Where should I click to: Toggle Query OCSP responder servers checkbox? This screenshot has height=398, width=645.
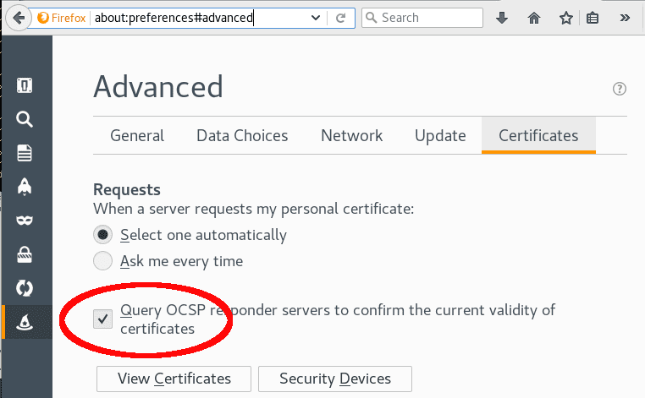pyautogui.click(x=102, y=319)
